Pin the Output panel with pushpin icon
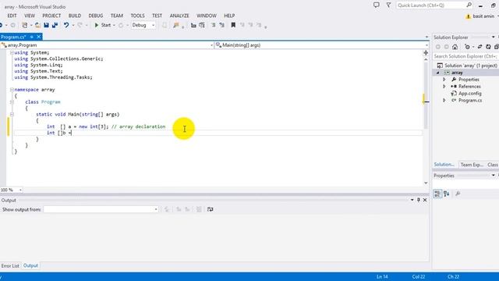 point(419,200)
